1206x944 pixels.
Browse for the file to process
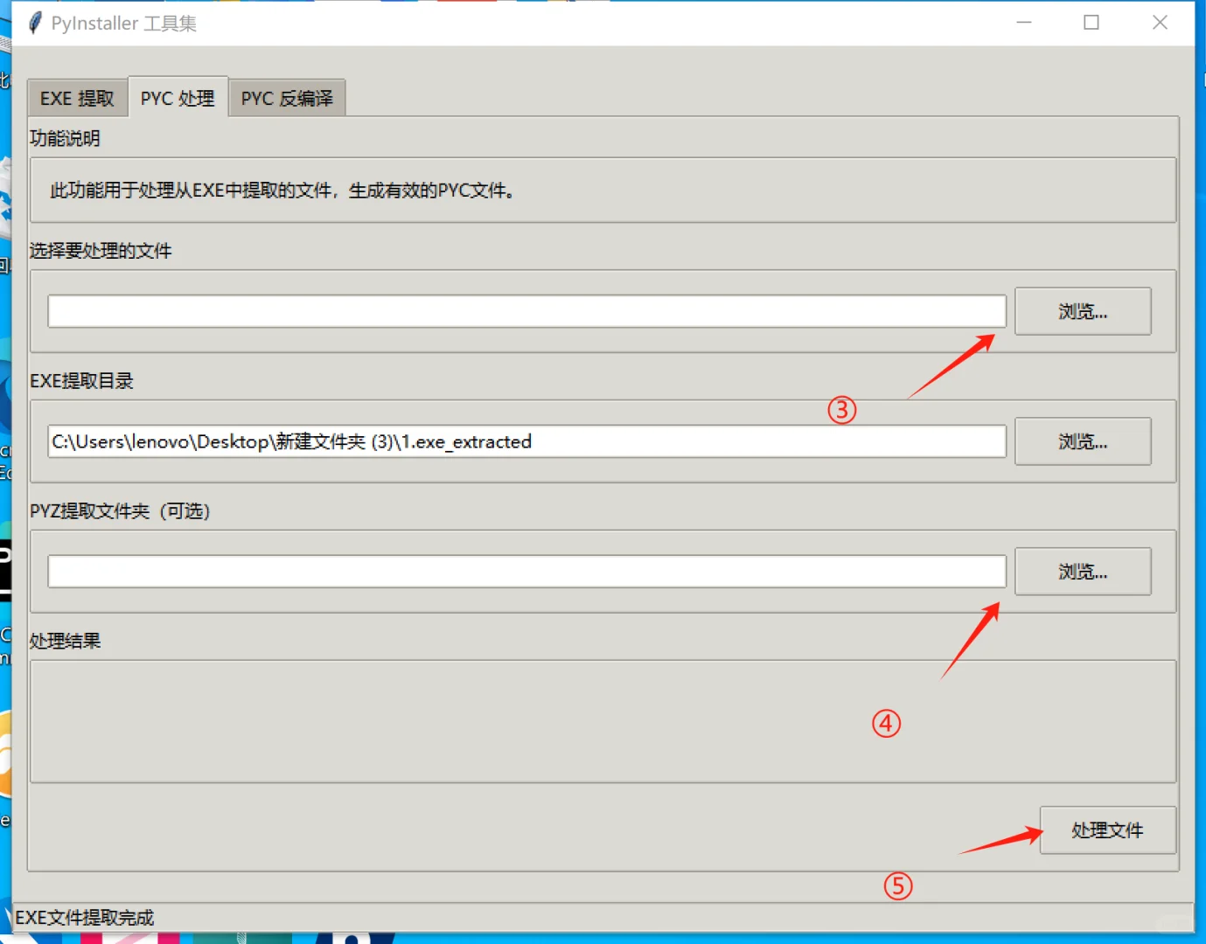(x=1083, y=311)
